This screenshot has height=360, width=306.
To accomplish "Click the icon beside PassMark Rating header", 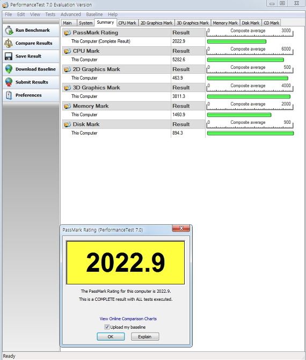I will [67, 33].
